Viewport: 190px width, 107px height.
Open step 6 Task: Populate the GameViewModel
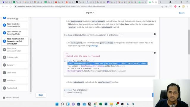point(15,33)
